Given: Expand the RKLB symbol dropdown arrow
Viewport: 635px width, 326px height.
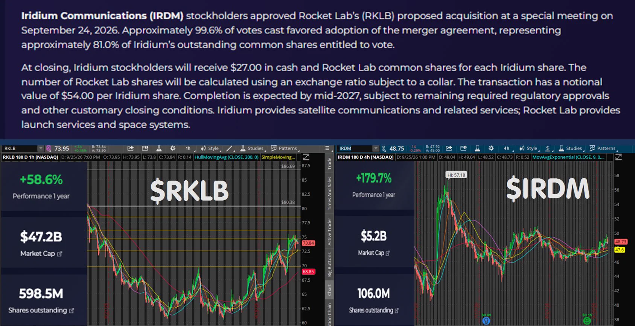Looking at the screenshot, I should tap(41, 148).
